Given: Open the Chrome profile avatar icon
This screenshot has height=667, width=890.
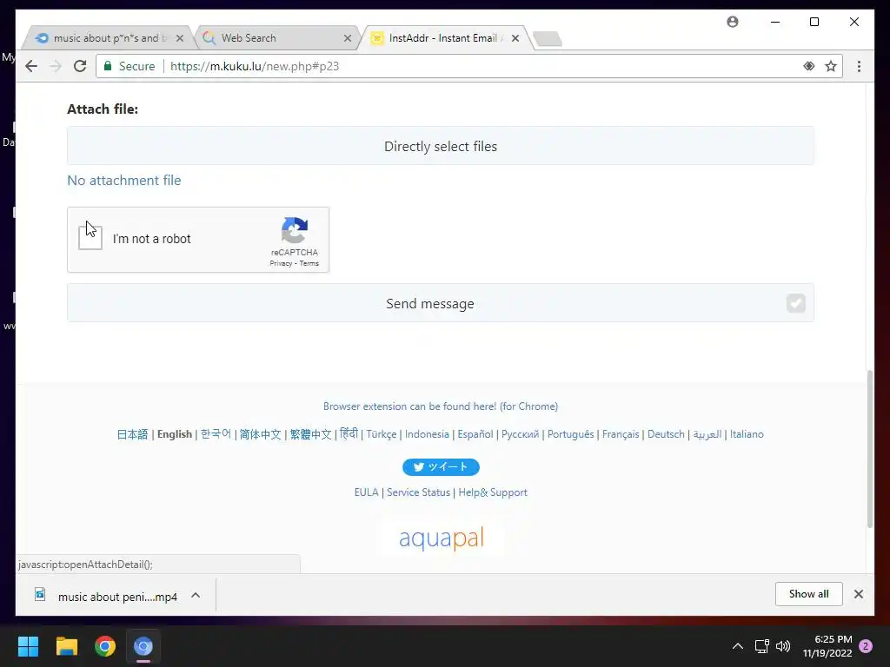Looking at the screenshot, I should 732,22.
